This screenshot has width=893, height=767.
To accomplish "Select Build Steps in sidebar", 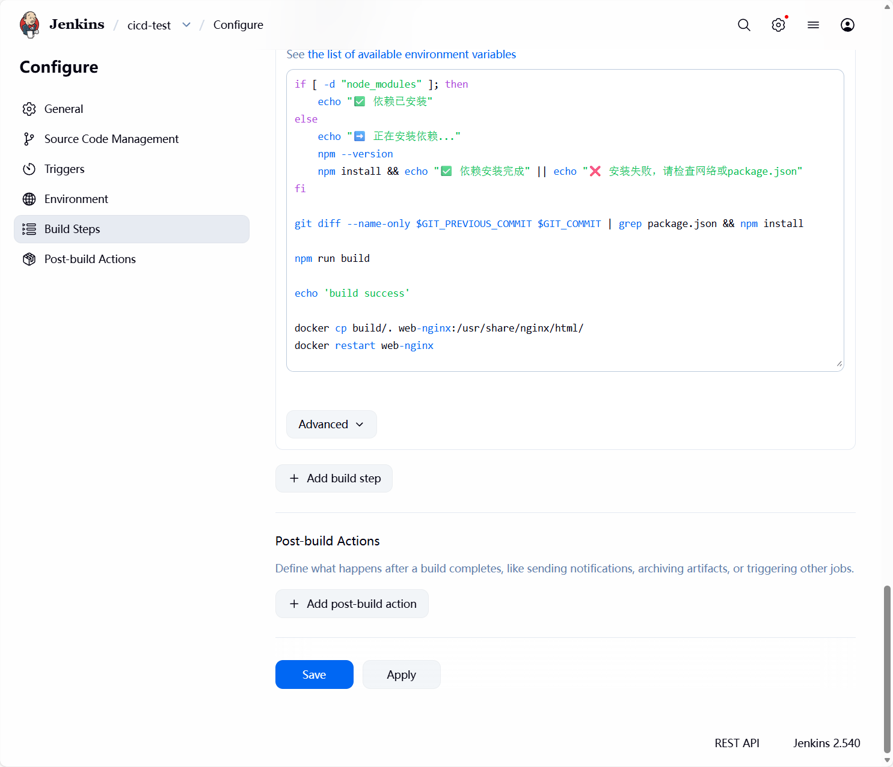I will click(132, 229).
